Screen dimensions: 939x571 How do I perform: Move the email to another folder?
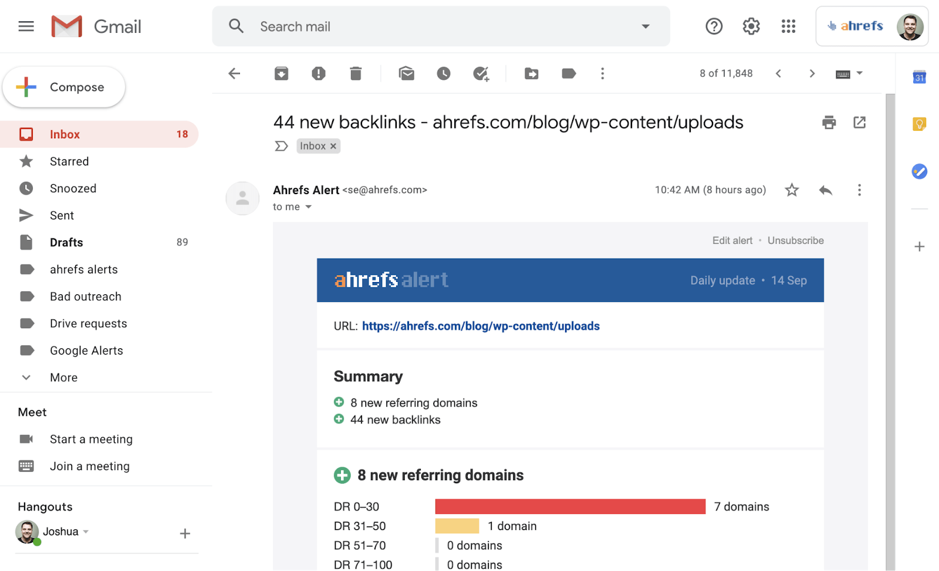coord(531,73)
